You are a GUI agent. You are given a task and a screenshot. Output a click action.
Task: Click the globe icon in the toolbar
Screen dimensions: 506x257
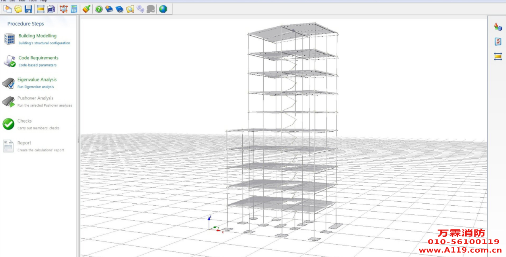pyautogui.click(x=163, y=9)
